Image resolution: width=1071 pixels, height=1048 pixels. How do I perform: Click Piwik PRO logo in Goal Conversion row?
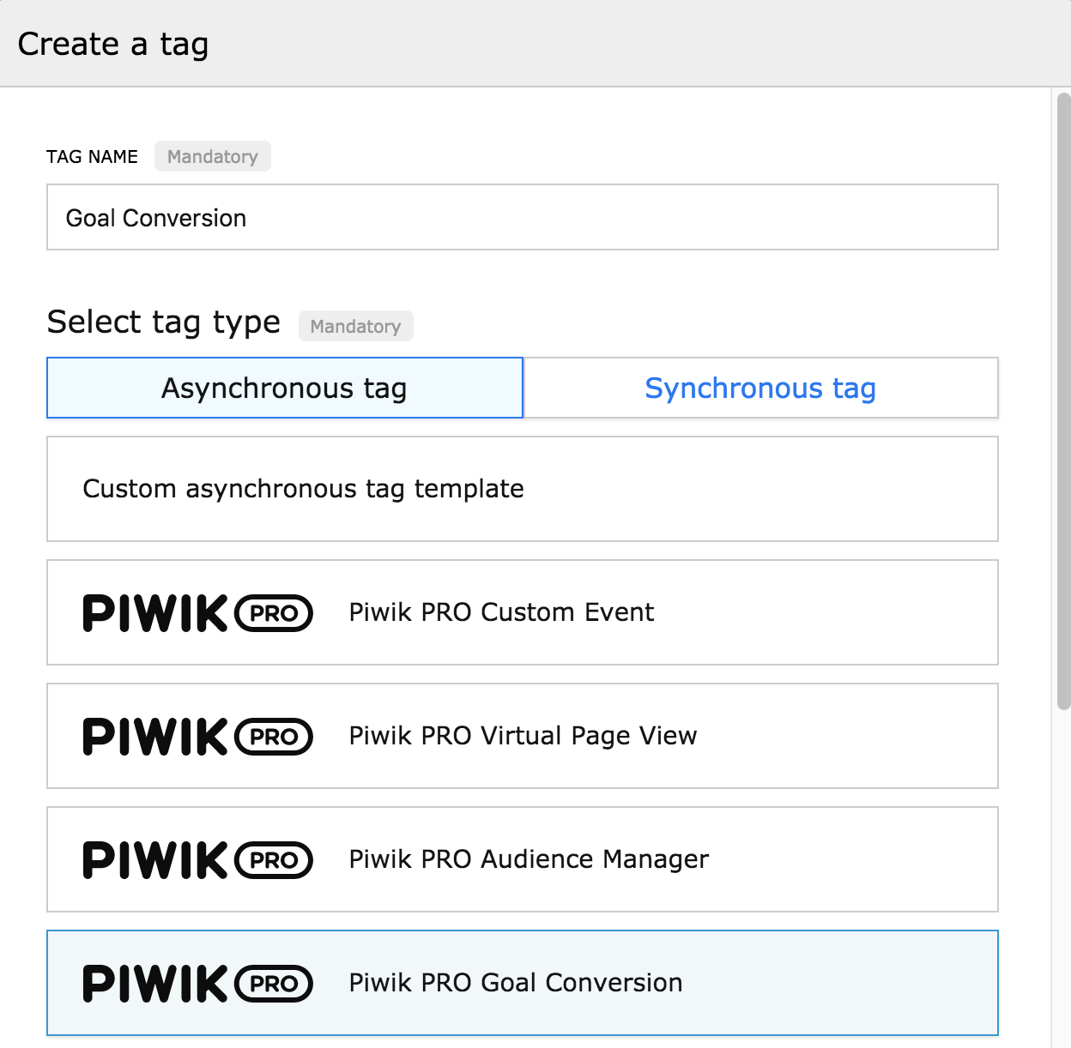[x=198, y=984]
